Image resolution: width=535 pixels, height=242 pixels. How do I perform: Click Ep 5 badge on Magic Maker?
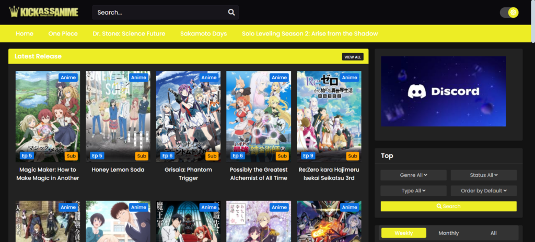click(26, 156)
